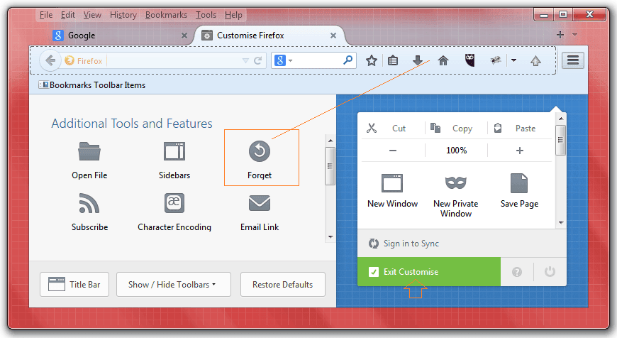Open the hamburger menu button
This screenshot has width=617, height=338.
573,60
